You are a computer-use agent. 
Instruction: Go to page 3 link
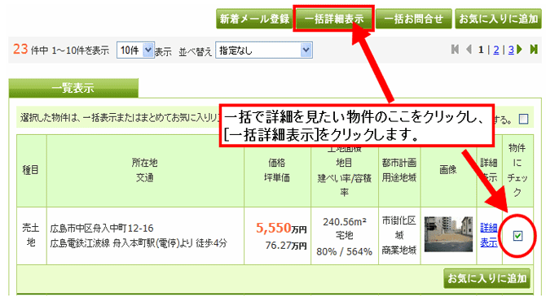pyautogui.click(x=511, y=50)
